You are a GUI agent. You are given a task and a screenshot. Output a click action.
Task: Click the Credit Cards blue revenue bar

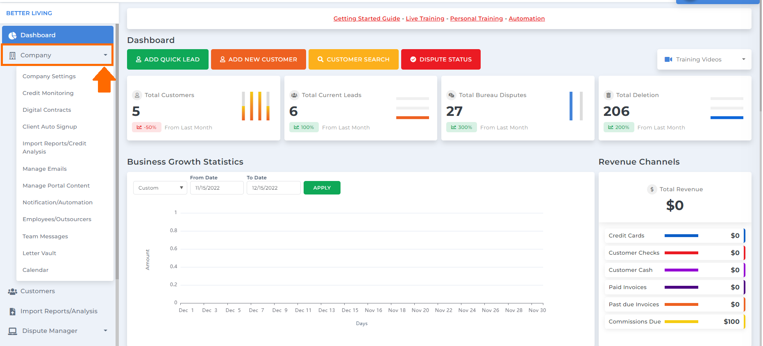[x=681, y=236]
